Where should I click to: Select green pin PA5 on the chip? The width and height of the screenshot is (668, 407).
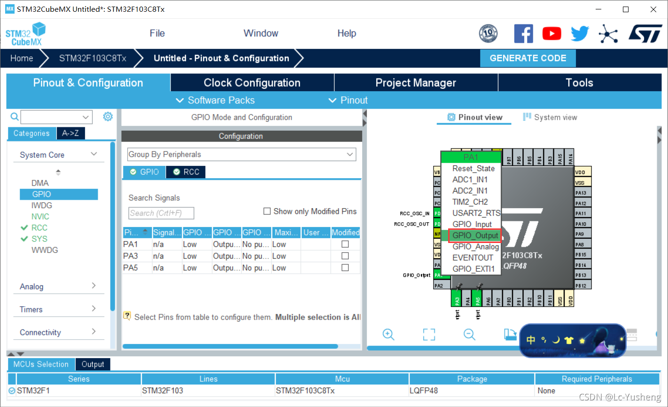point(477,298)
